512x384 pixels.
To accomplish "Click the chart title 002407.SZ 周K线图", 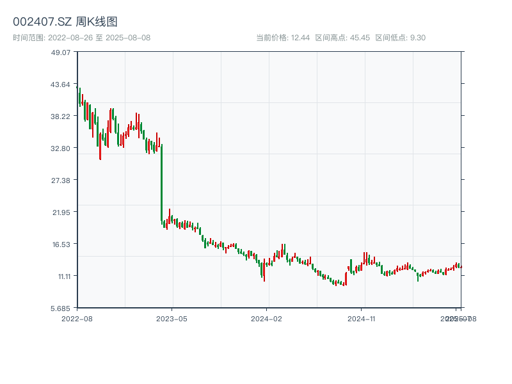I will [x=65, y=22].
